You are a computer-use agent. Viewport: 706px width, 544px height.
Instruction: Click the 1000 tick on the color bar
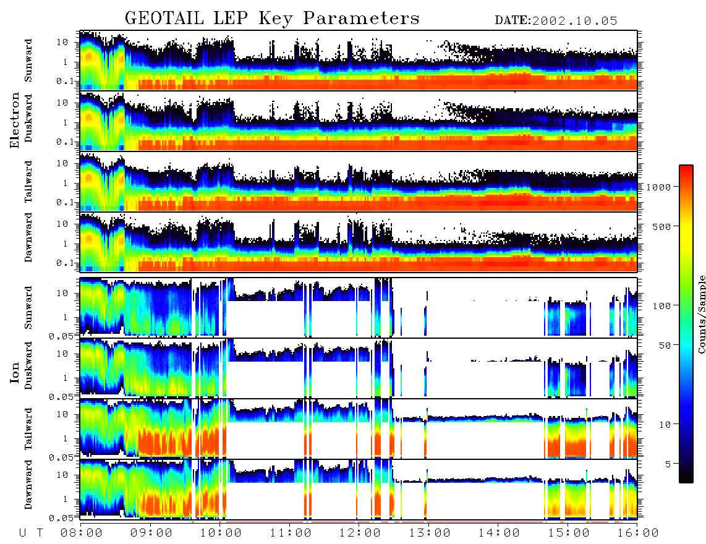[x=658, y=187]
